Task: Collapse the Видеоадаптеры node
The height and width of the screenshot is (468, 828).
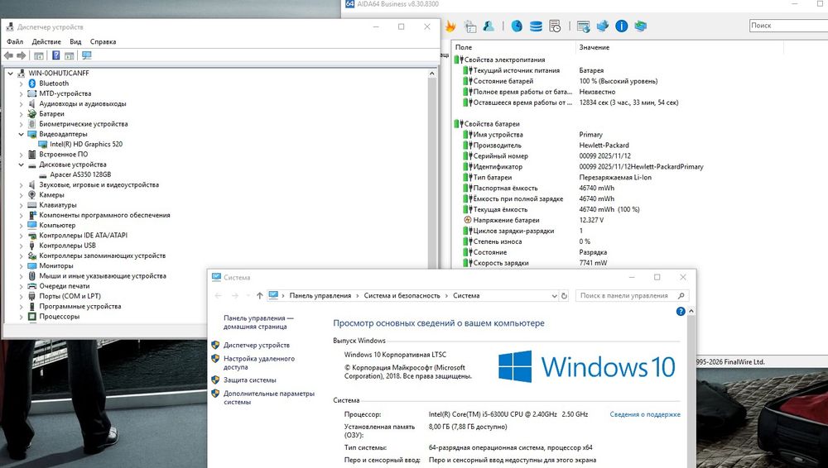Action: [22, 134]
